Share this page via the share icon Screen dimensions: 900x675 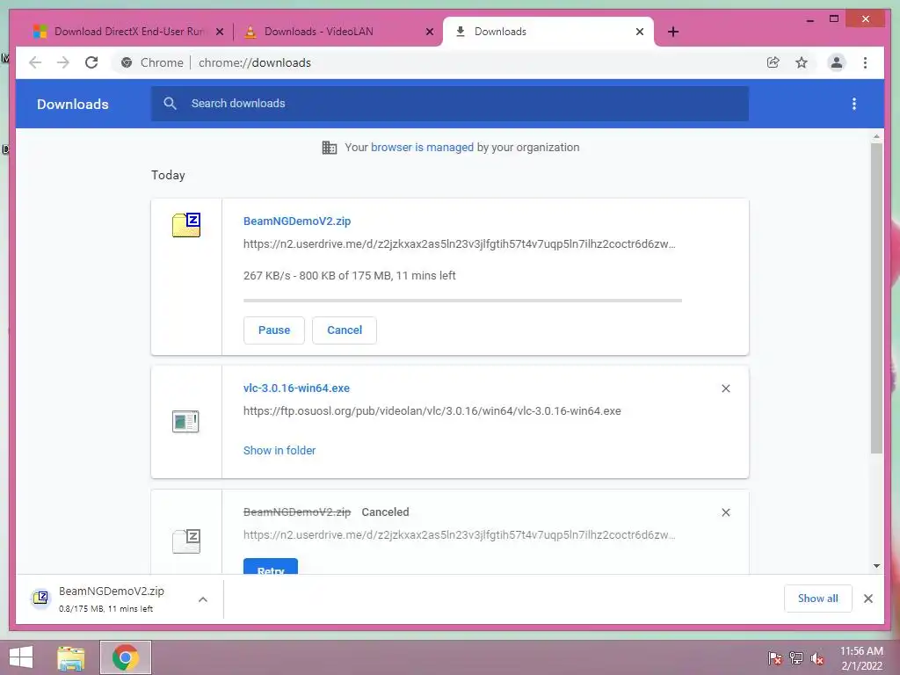coord(773,62)
